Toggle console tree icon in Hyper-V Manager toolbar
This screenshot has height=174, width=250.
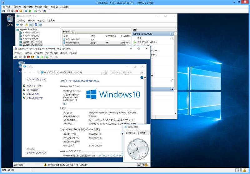click(x=31, y=25)
